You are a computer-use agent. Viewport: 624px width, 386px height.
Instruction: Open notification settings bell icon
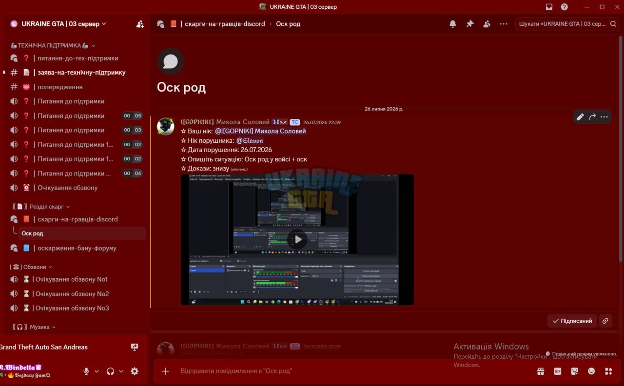[453, 24]
